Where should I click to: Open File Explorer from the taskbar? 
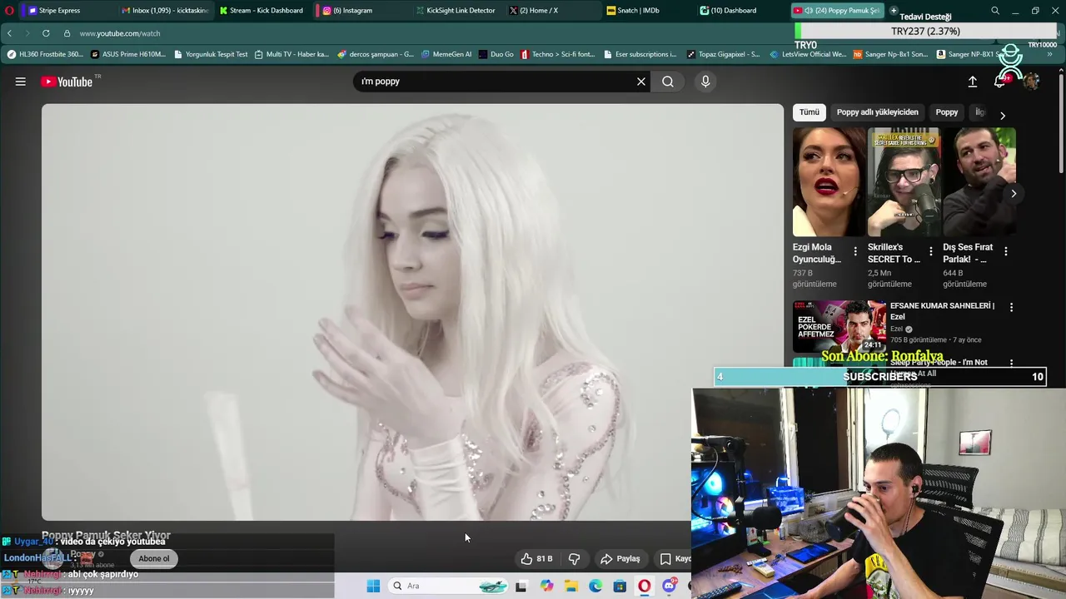pos(571,586)
